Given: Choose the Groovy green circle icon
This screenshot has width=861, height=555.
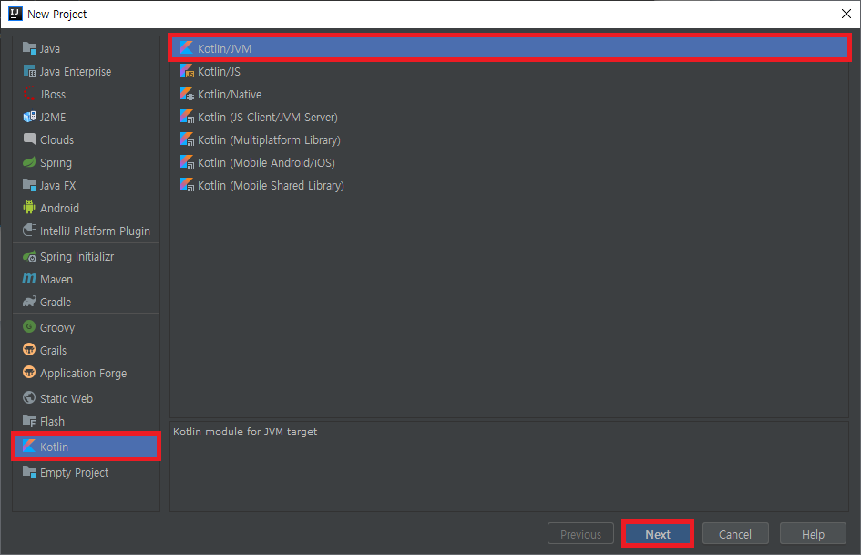Looking at the screenshot, I should pos(29,326).
